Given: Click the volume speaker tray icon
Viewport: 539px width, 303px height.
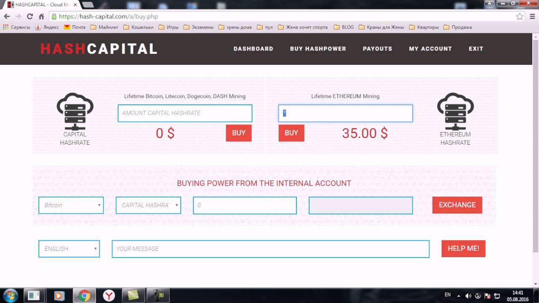Looking at the screenshot, I should pyautogui.click(x=468, y=296).
